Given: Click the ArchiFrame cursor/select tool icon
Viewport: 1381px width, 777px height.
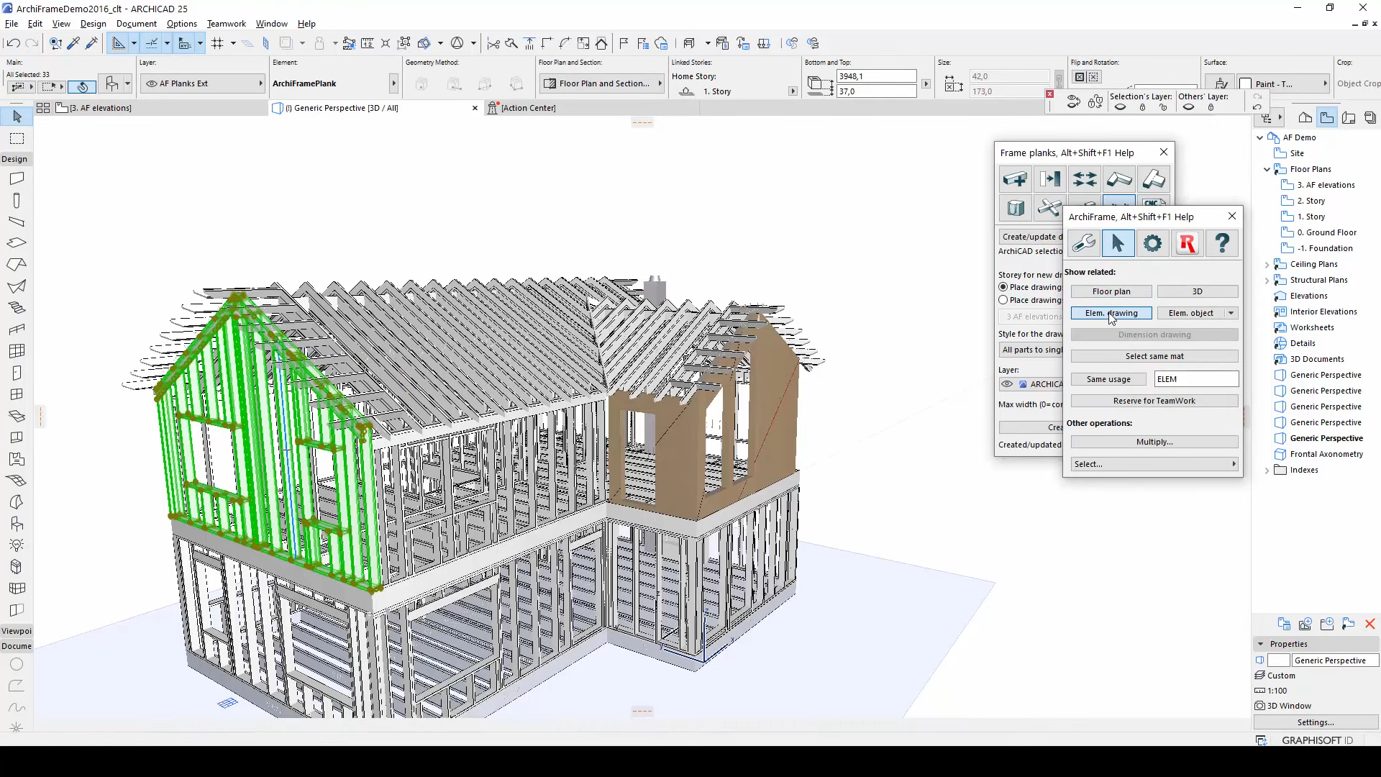Looking at the screenshot, I should click(x=1118, y=244).
